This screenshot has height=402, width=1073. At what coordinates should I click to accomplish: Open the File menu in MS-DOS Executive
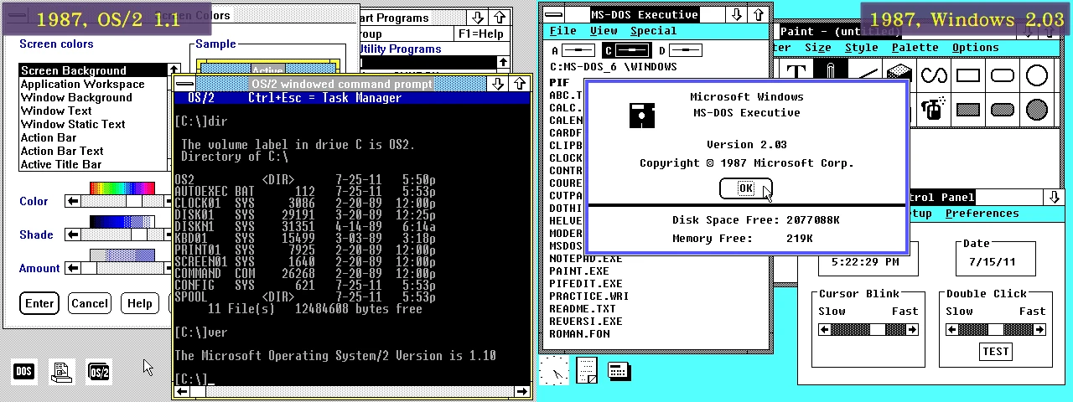(x=562, y=31)
